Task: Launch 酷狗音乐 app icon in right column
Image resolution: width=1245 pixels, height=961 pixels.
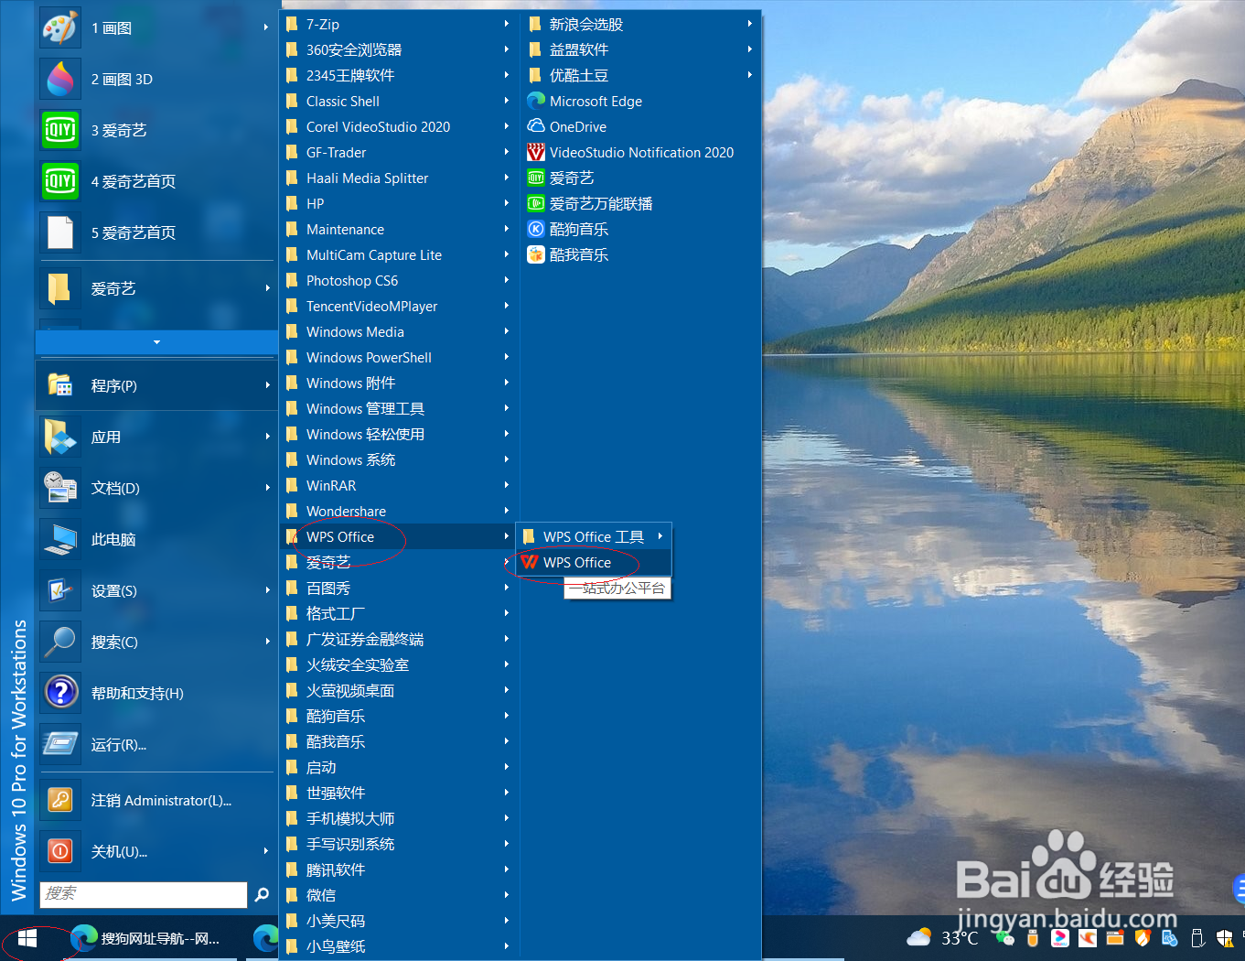Action: [536, 229]
